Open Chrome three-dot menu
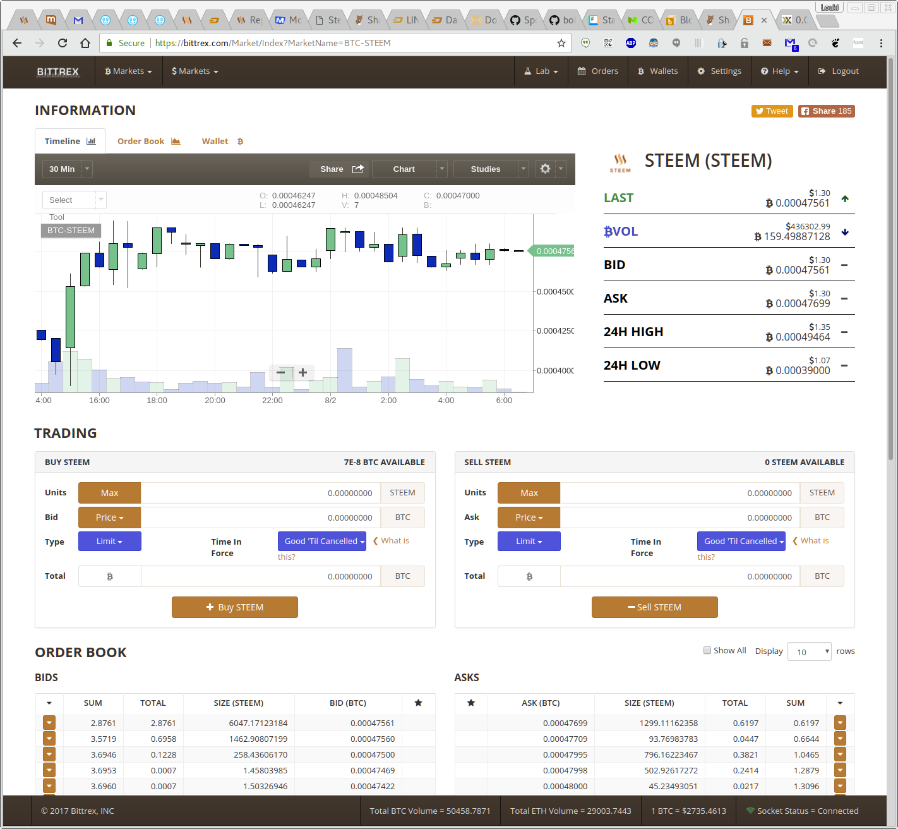Image resolution: width=898 pixels, height=829 pixels. 881,43
